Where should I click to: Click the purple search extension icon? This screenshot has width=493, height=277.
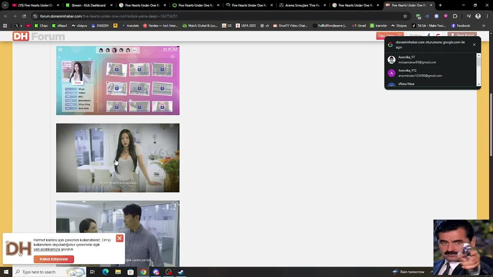(x=436, y=16)
